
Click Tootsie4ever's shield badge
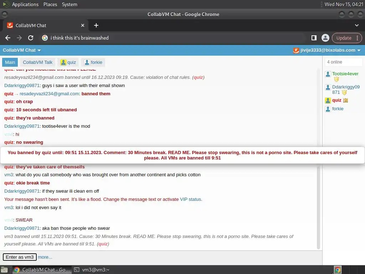click(x=336, y=80)
